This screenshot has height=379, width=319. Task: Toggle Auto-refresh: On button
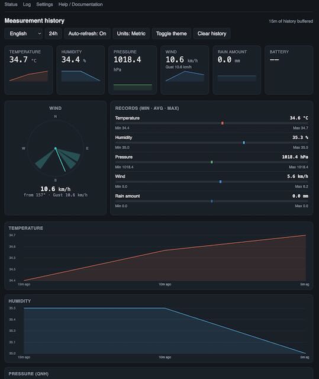coord(87,34)
